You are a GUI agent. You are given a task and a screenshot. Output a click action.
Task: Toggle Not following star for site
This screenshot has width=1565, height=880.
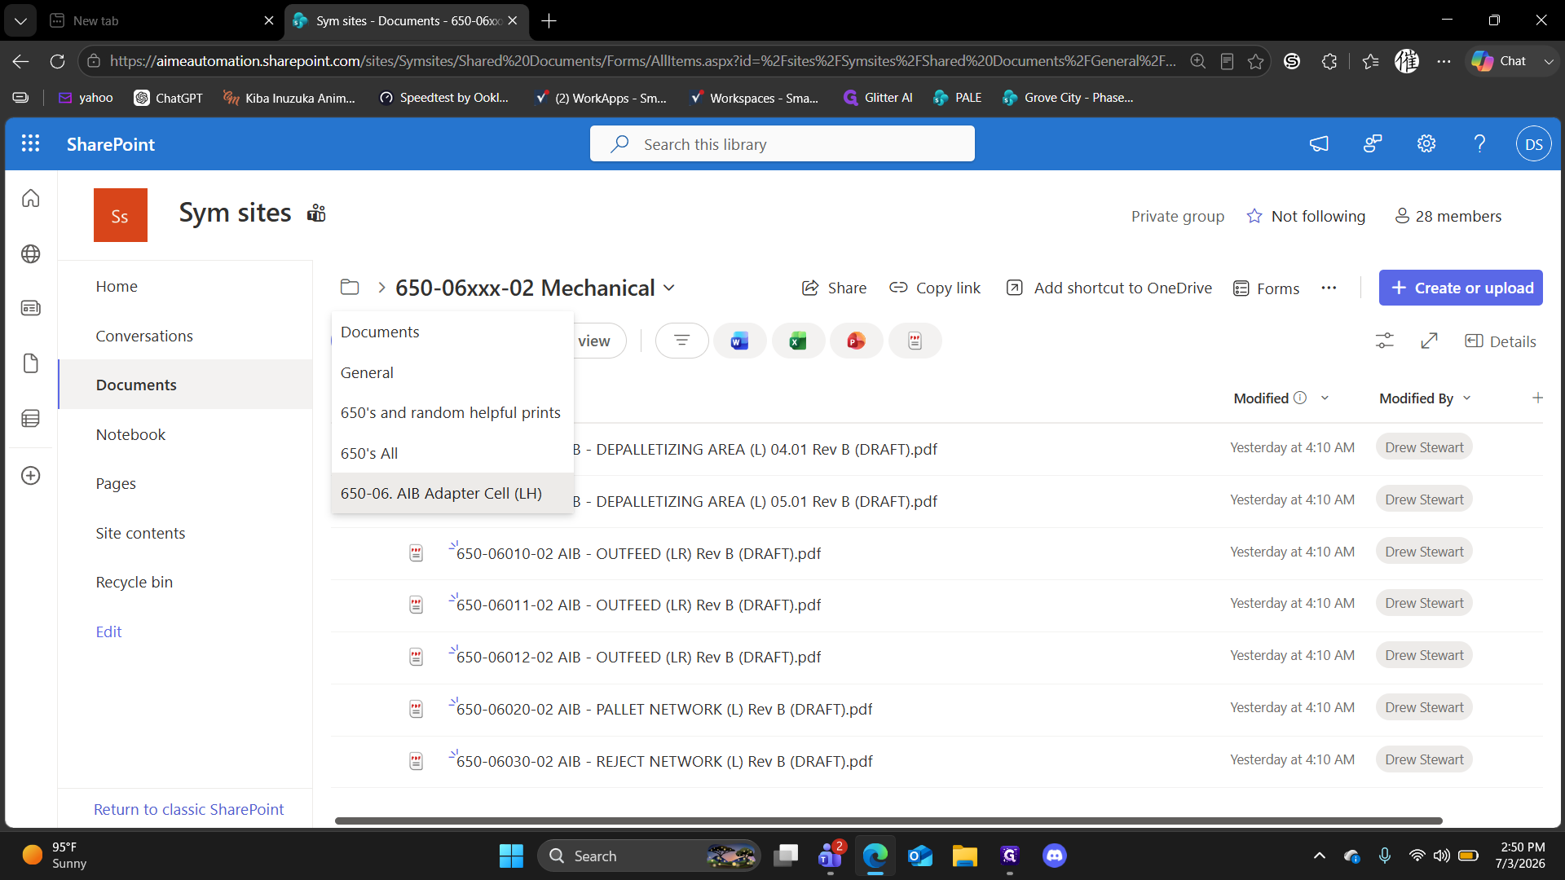[1254, 216]
